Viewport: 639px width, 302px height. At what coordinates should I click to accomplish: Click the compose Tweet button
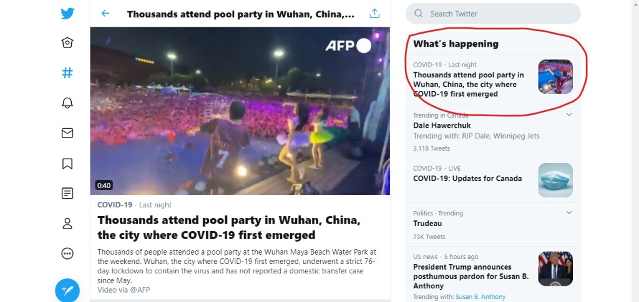click(x=67, y=290)
